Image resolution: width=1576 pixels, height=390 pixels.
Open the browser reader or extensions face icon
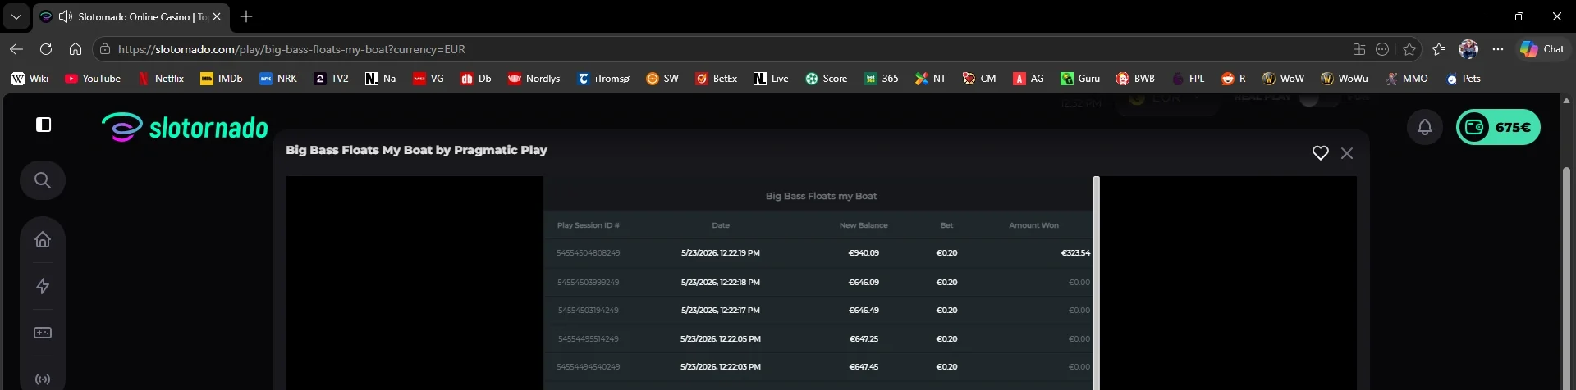1382,49
